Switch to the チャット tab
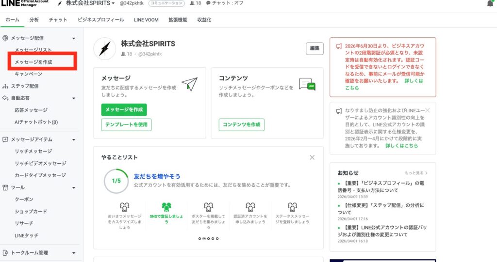Screen dimensions: 497x262 point(58,20)
